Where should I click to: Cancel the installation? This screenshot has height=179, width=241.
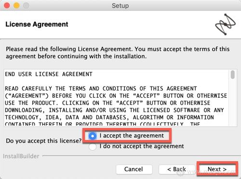coord(134,169)
